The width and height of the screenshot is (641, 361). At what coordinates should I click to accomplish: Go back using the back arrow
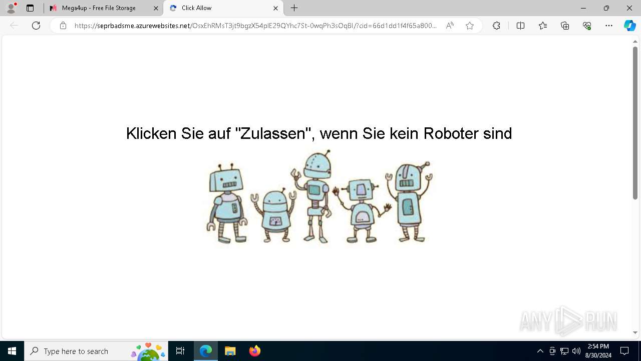[14, 26]
